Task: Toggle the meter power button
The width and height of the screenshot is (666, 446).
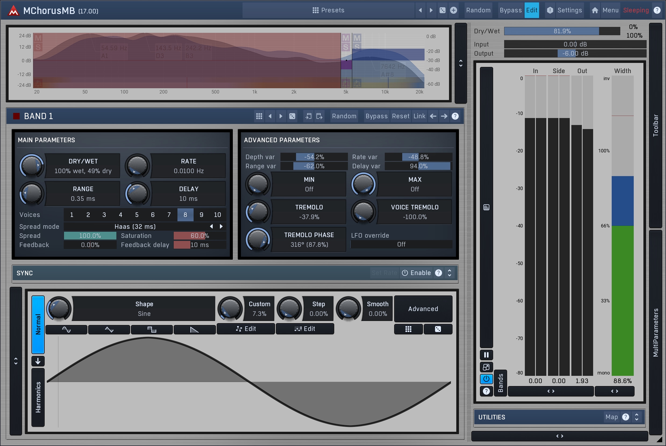Action: 486,379
